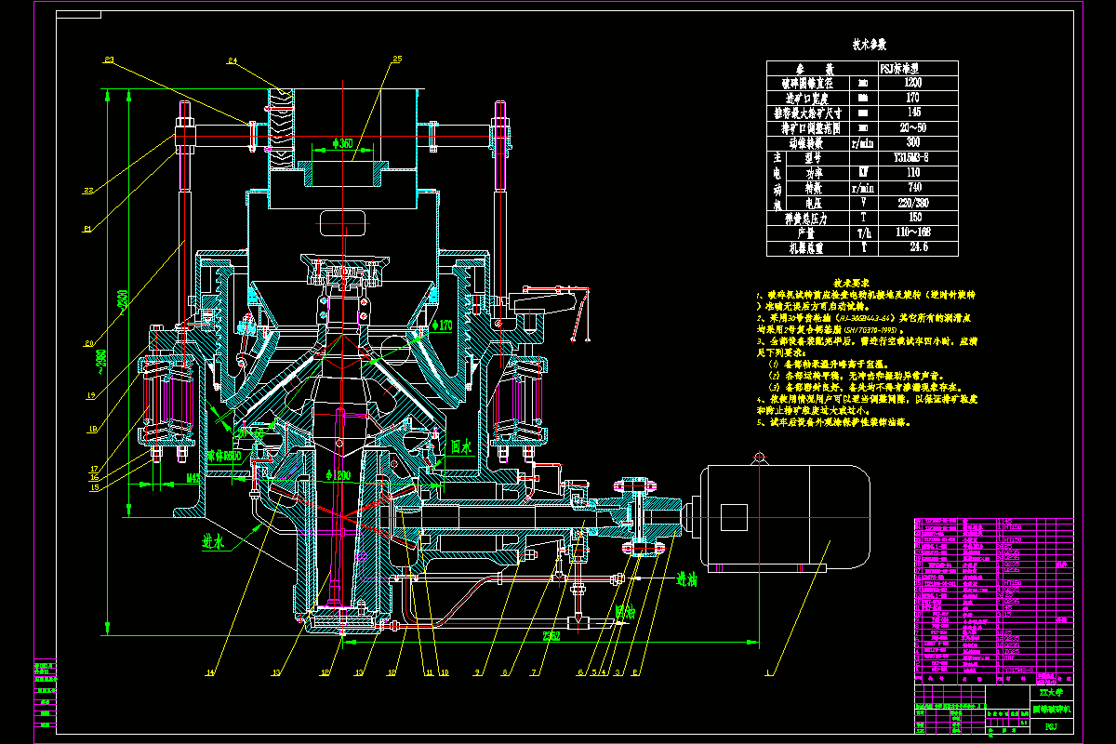Viewport: 1116px width, 744px height.
Task: Click the 回水 return water label
Action: [x=461, y=446]
